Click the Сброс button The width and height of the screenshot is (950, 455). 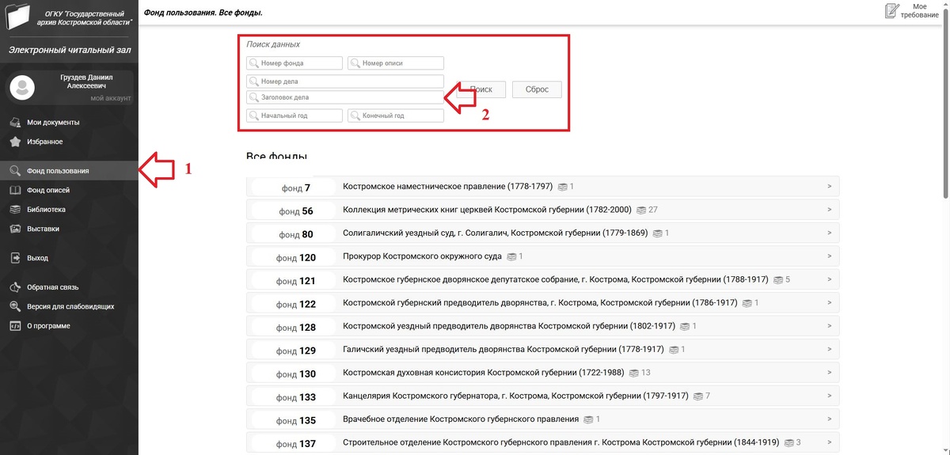(537, 89)
